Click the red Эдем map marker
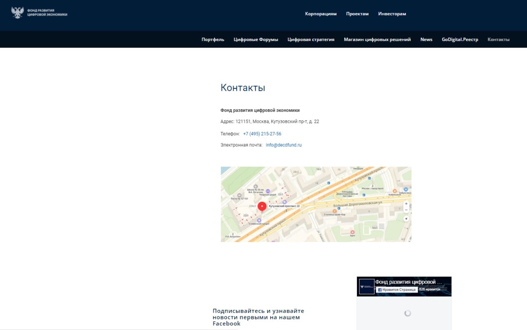The width and height of the screenshot is (527, 330). click(352, 232)
